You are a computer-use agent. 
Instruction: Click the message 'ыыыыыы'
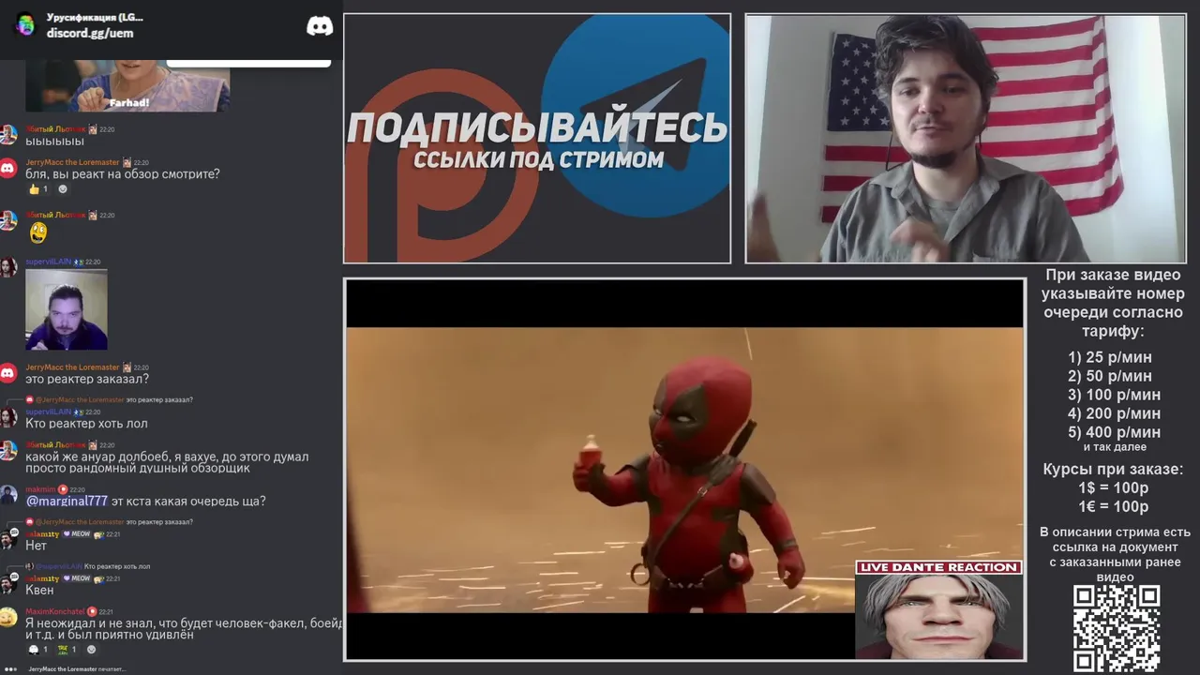click(54, 142)
